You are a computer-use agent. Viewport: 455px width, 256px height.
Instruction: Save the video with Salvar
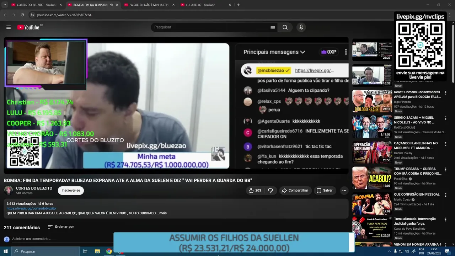click(x=325, y=191)
